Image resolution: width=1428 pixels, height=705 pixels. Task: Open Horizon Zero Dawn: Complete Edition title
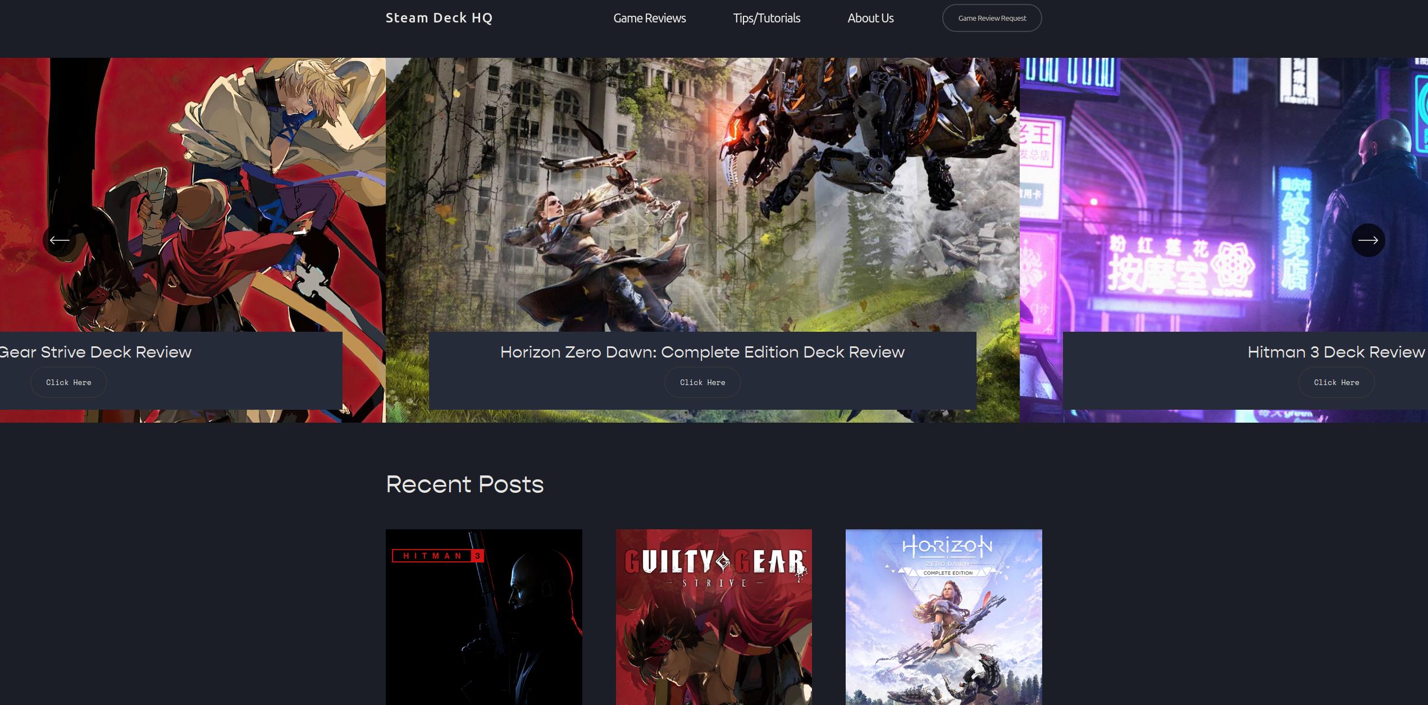point(702,352)
